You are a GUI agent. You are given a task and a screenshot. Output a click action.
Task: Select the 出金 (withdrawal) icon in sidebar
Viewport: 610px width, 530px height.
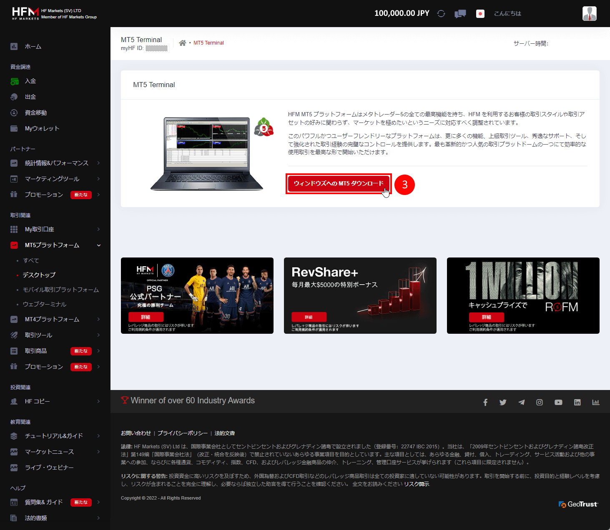(x=14, y=97)
